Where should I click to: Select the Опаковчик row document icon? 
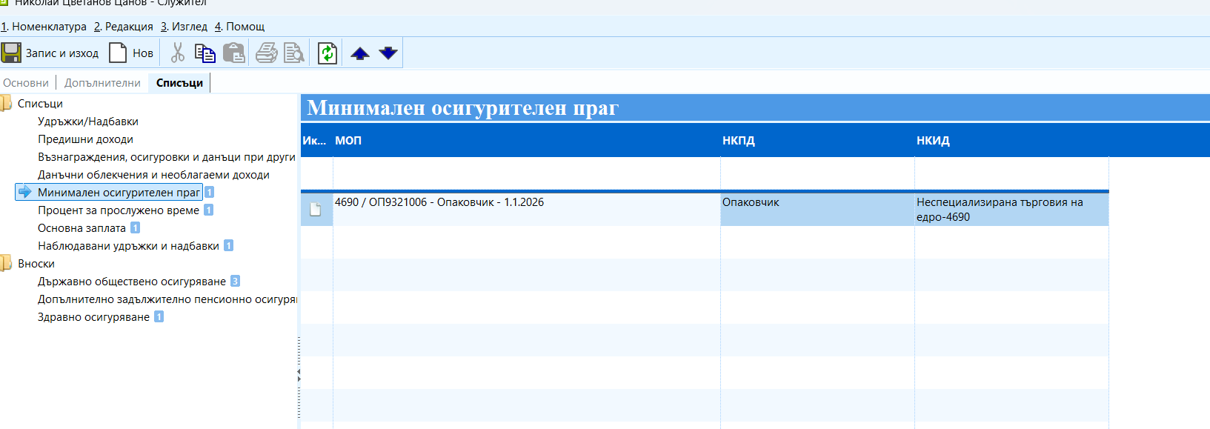[x=316, y=210]
